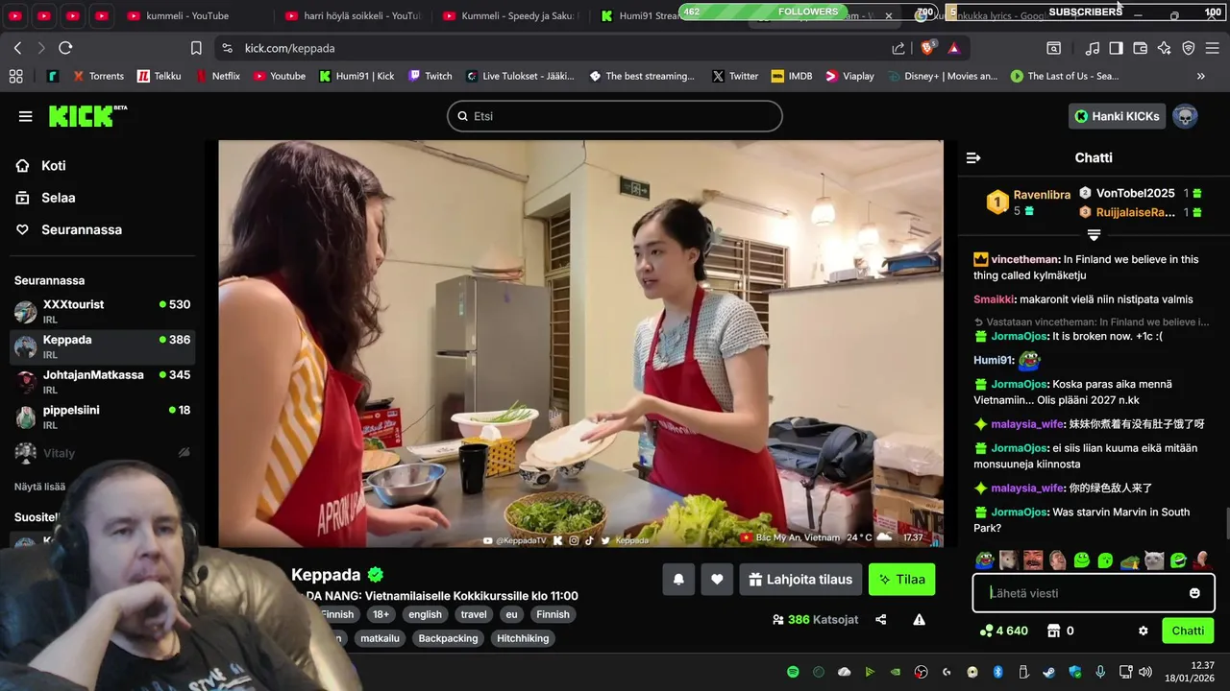
Task: Open the emoji picker in chat input
Action: tap(1194, 593)
